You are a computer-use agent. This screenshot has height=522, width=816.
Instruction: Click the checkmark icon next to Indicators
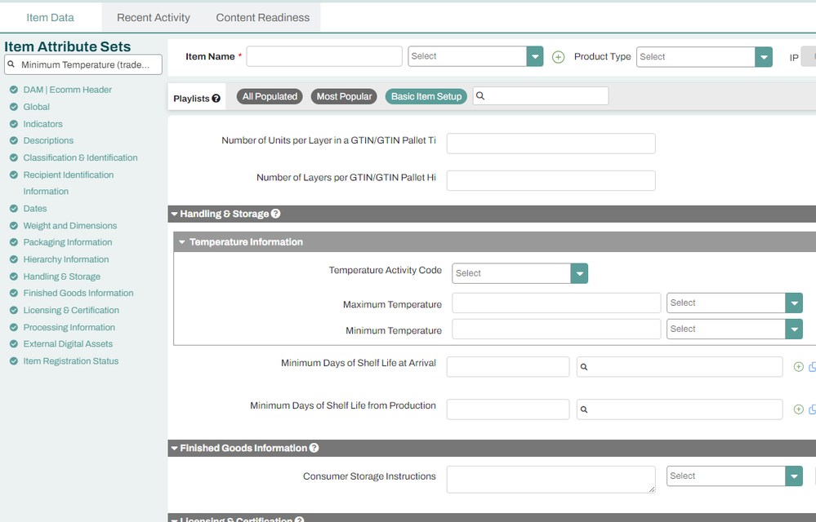[14, 124]
